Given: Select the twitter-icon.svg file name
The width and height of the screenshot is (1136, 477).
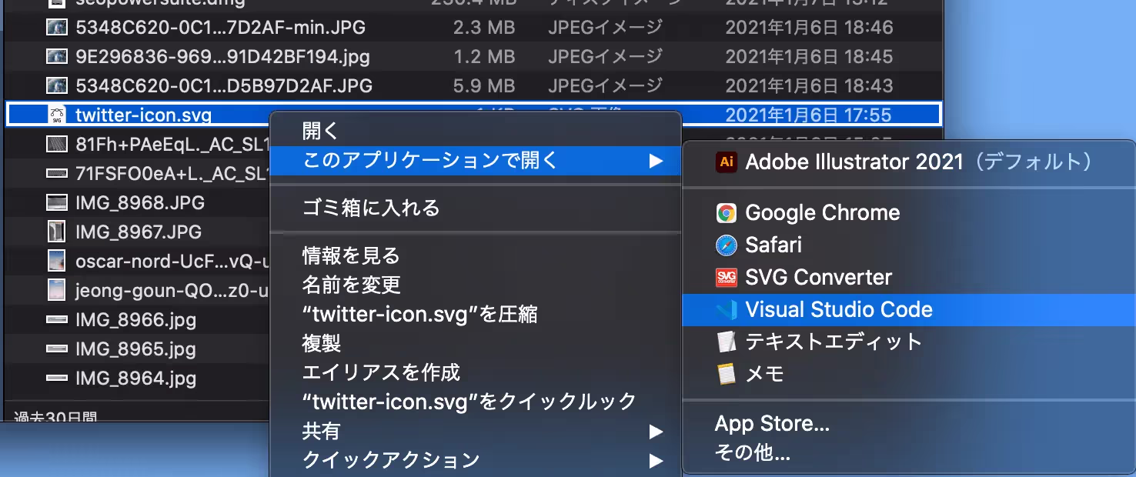Looking at the screenshot, I should tap(143, 115).
